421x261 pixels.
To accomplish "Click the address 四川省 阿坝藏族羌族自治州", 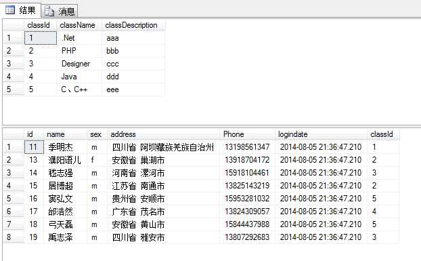I will (163, 147).
